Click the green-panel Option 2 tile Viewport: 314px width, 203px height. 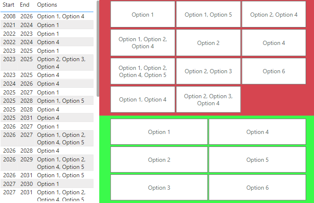tap(159, 160)
